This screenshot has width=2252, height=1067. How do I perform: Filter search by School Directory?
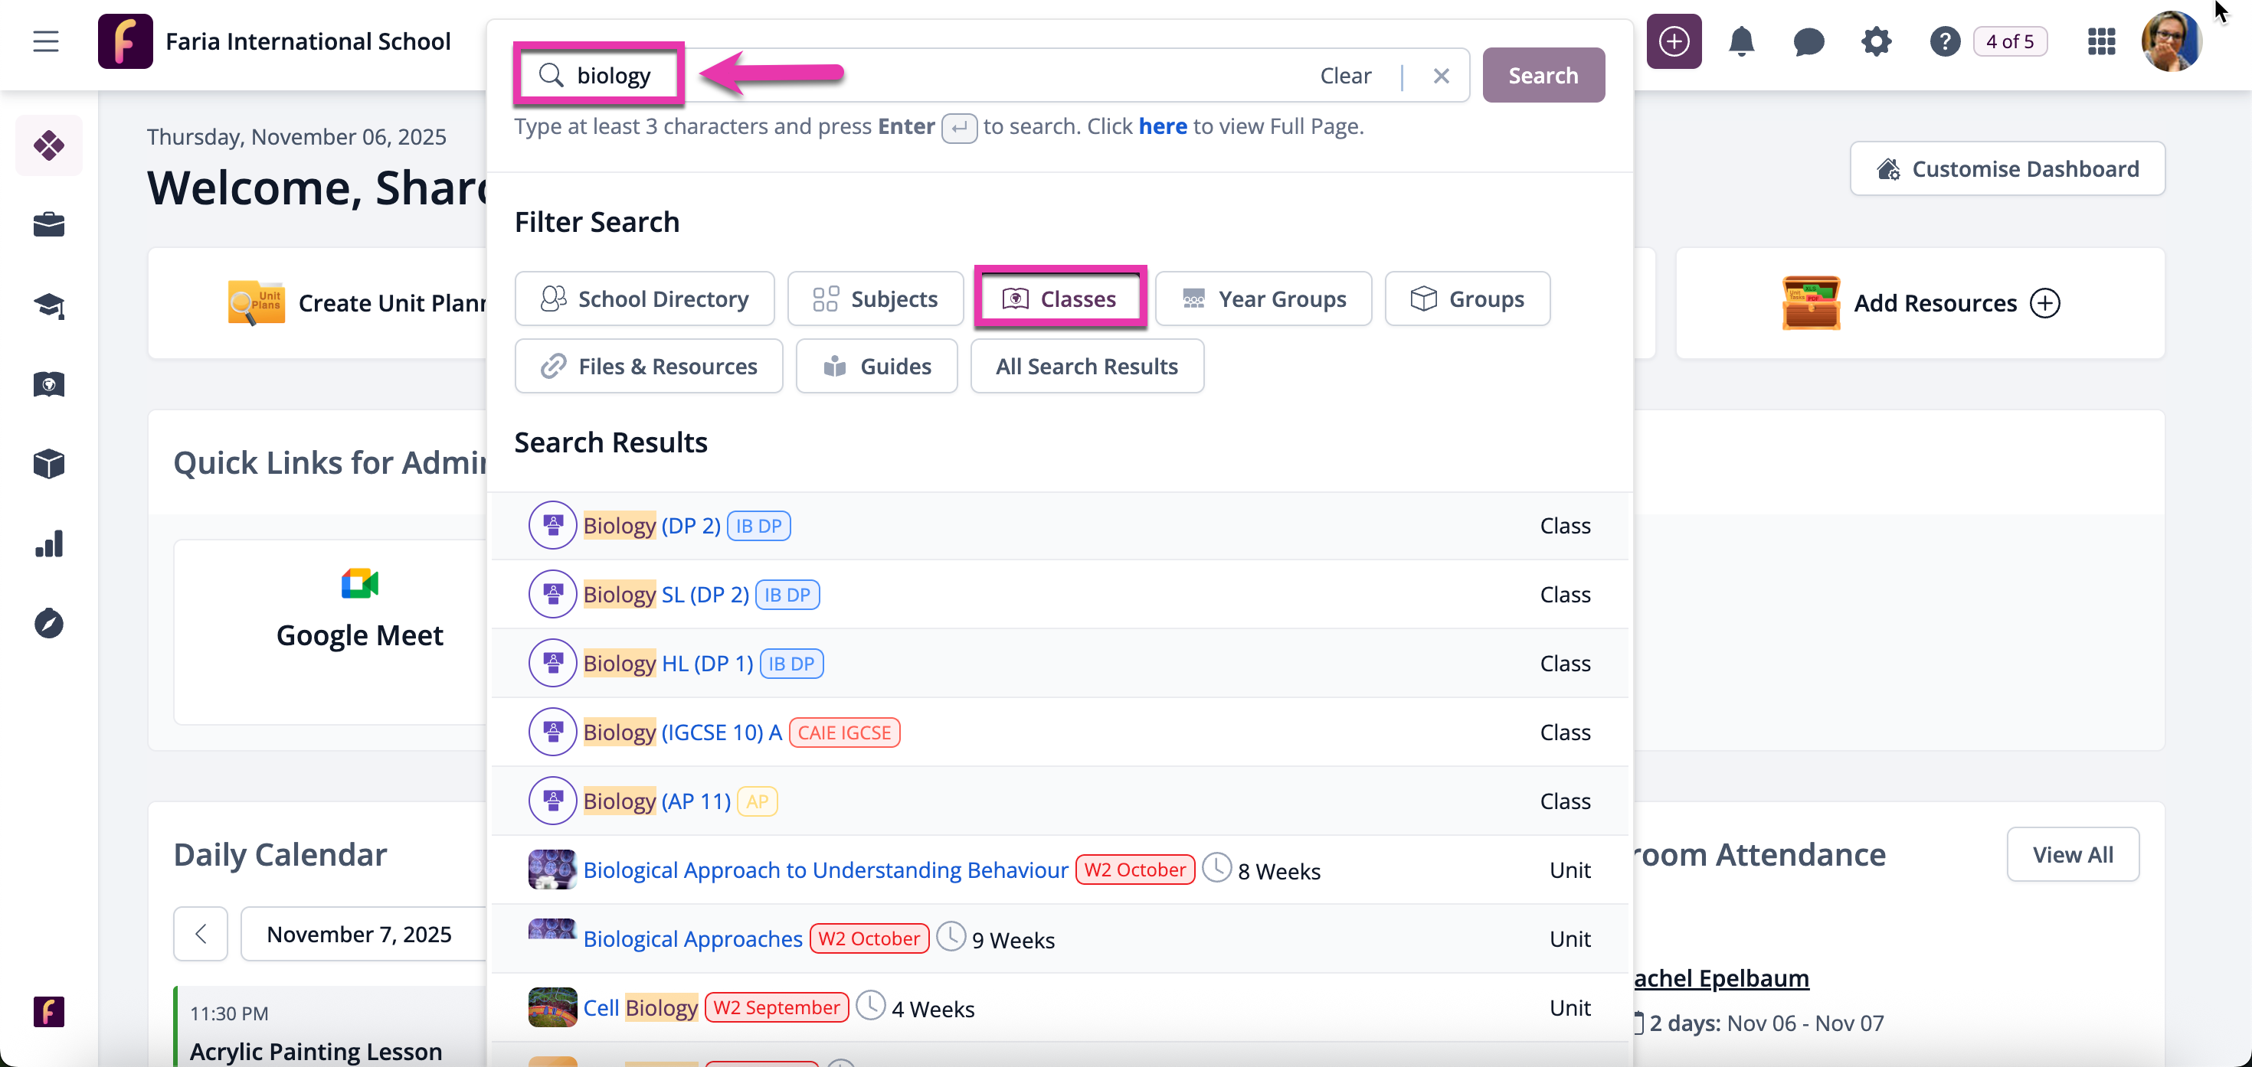click(x=644, y=299)
